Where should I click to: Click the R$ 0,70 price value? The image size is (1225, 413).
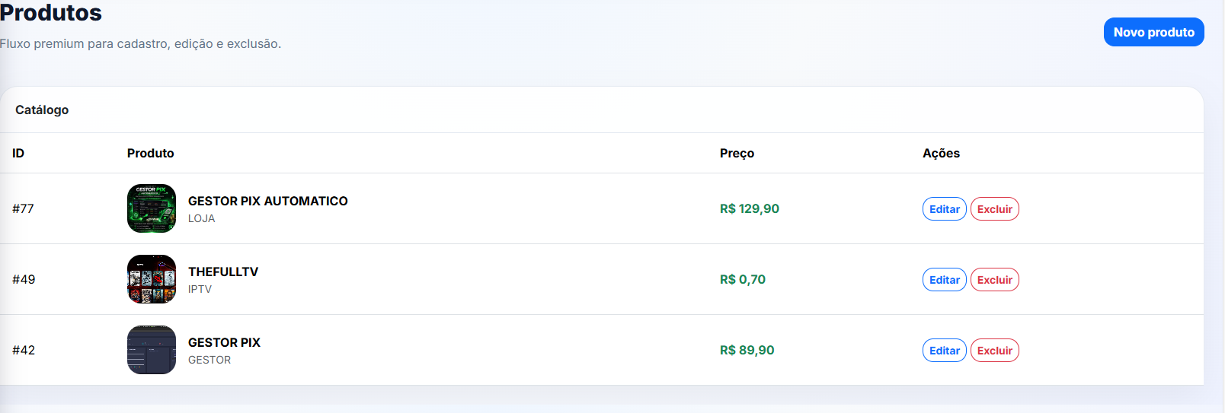coord(742,279)
